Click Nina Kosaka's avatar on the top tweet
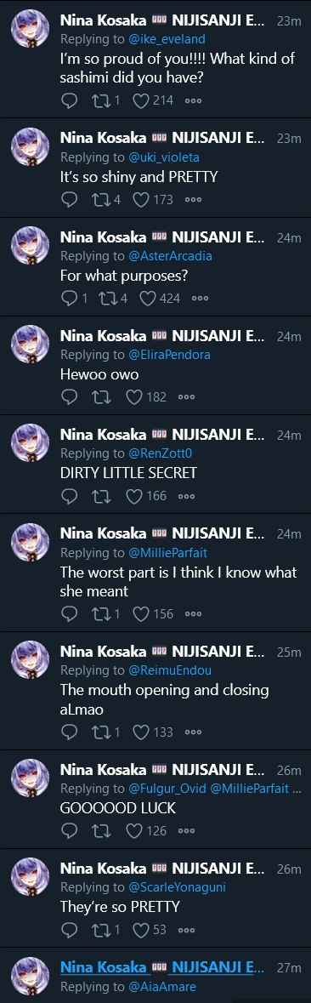The image size is (311, 1003). pyautogui.click(x=30, y=30)
